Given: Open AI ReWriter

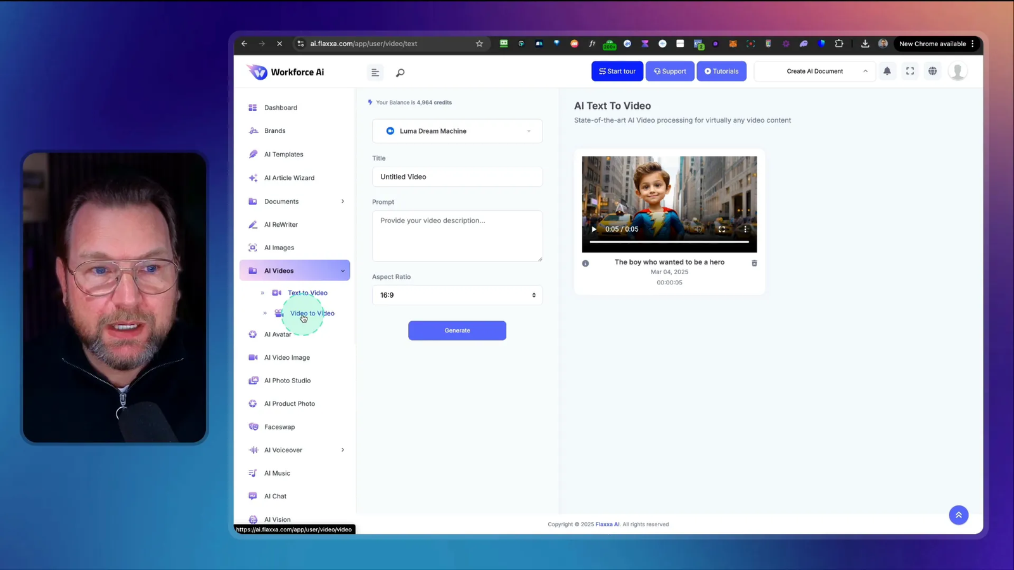Looking at the screenshot, I should [281, 225].
